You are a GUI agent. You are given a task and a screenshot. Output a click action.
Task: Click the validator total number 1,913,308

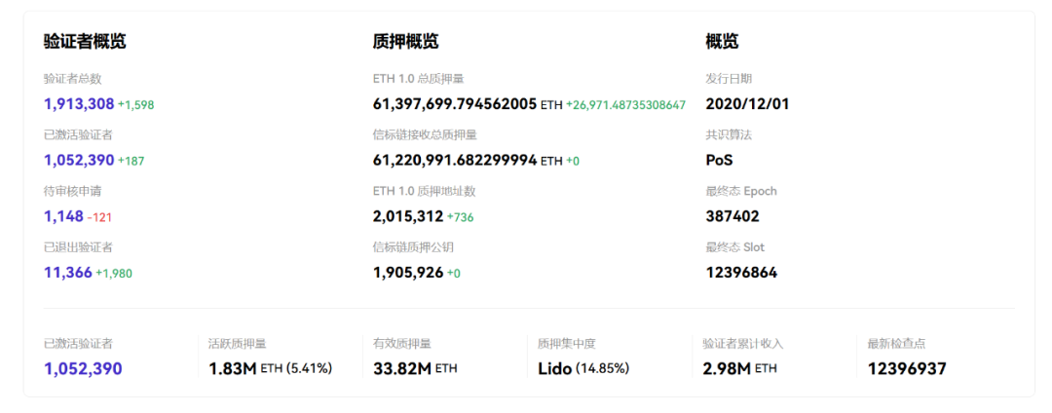tap(79, 104)
